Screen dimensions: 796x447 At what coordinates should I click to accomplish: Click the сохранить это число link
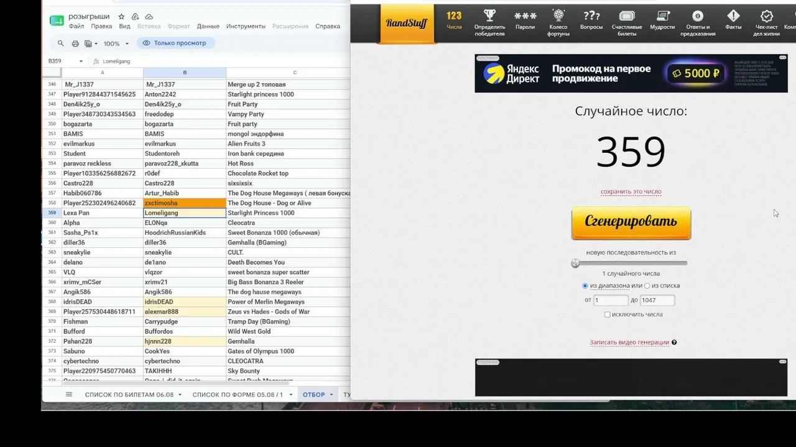(x=631, y=192)
